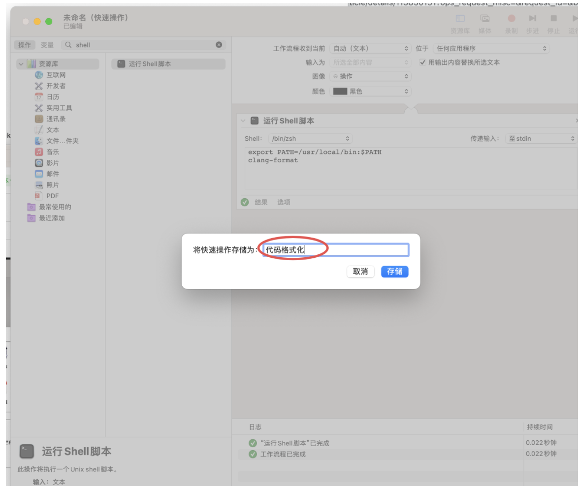This screenshot has height=486, width=579.
Task: Click the Shell script action terminal icon
Action: (x=255, y=121)
